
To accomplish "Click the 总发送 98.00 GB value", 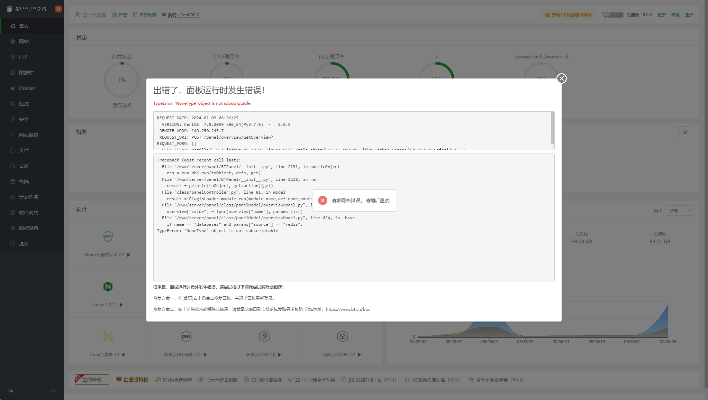I will (x=582, y=242).
